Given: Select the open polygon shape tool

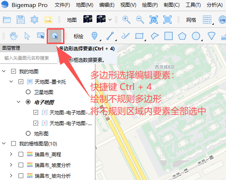Looking at the screenshot, I should click(x=154, y=36).
